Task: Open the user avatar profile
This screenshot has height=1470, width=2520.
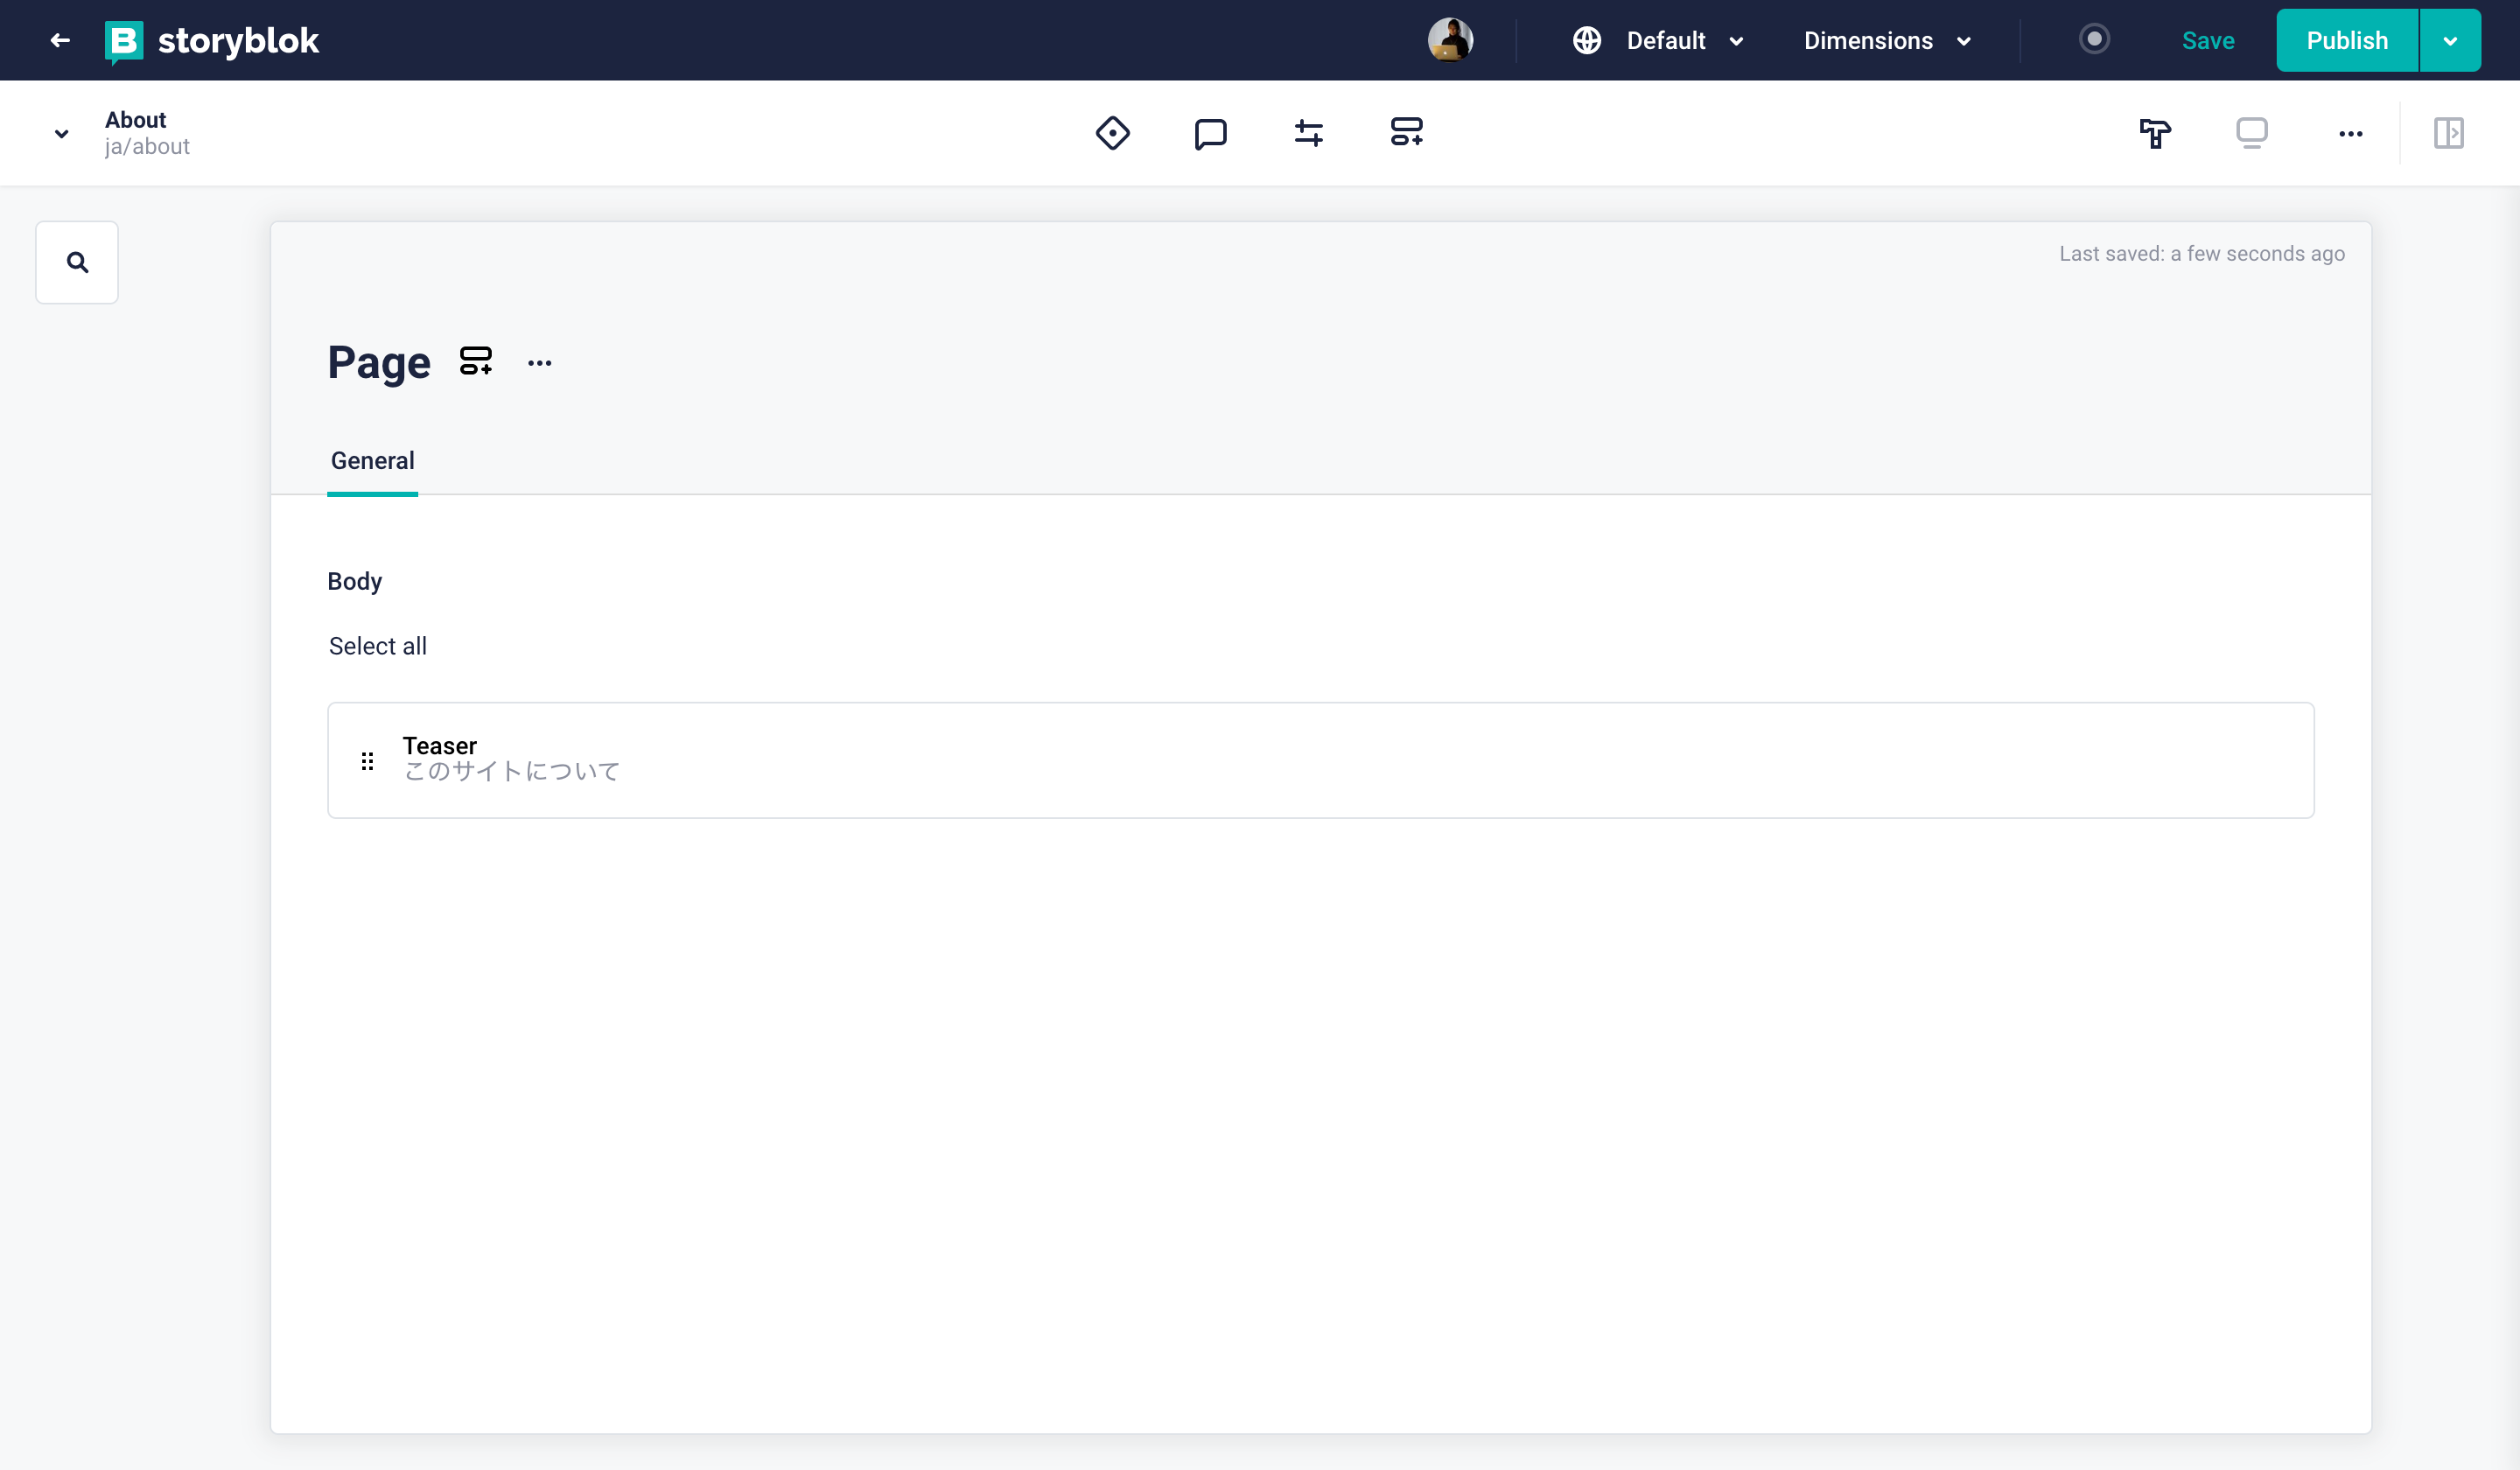Action: tap(1449, 40)
